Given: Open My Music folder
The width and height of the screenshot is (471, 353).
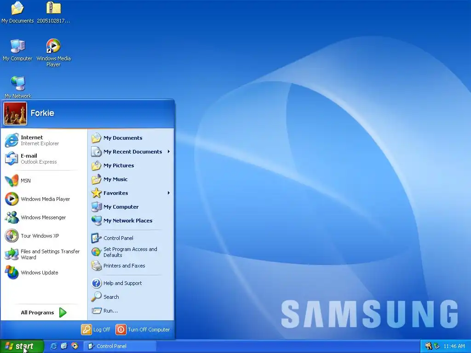Looking at the screenshot, I should (131, 179).
